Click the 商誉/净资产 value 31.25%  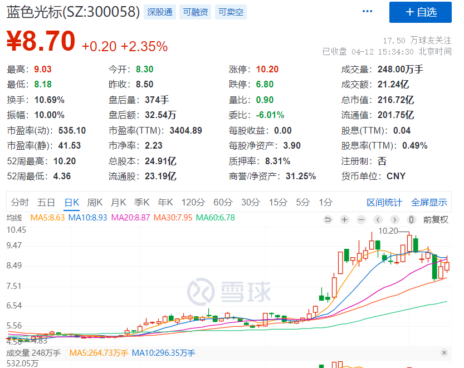[x=301, y=176]
